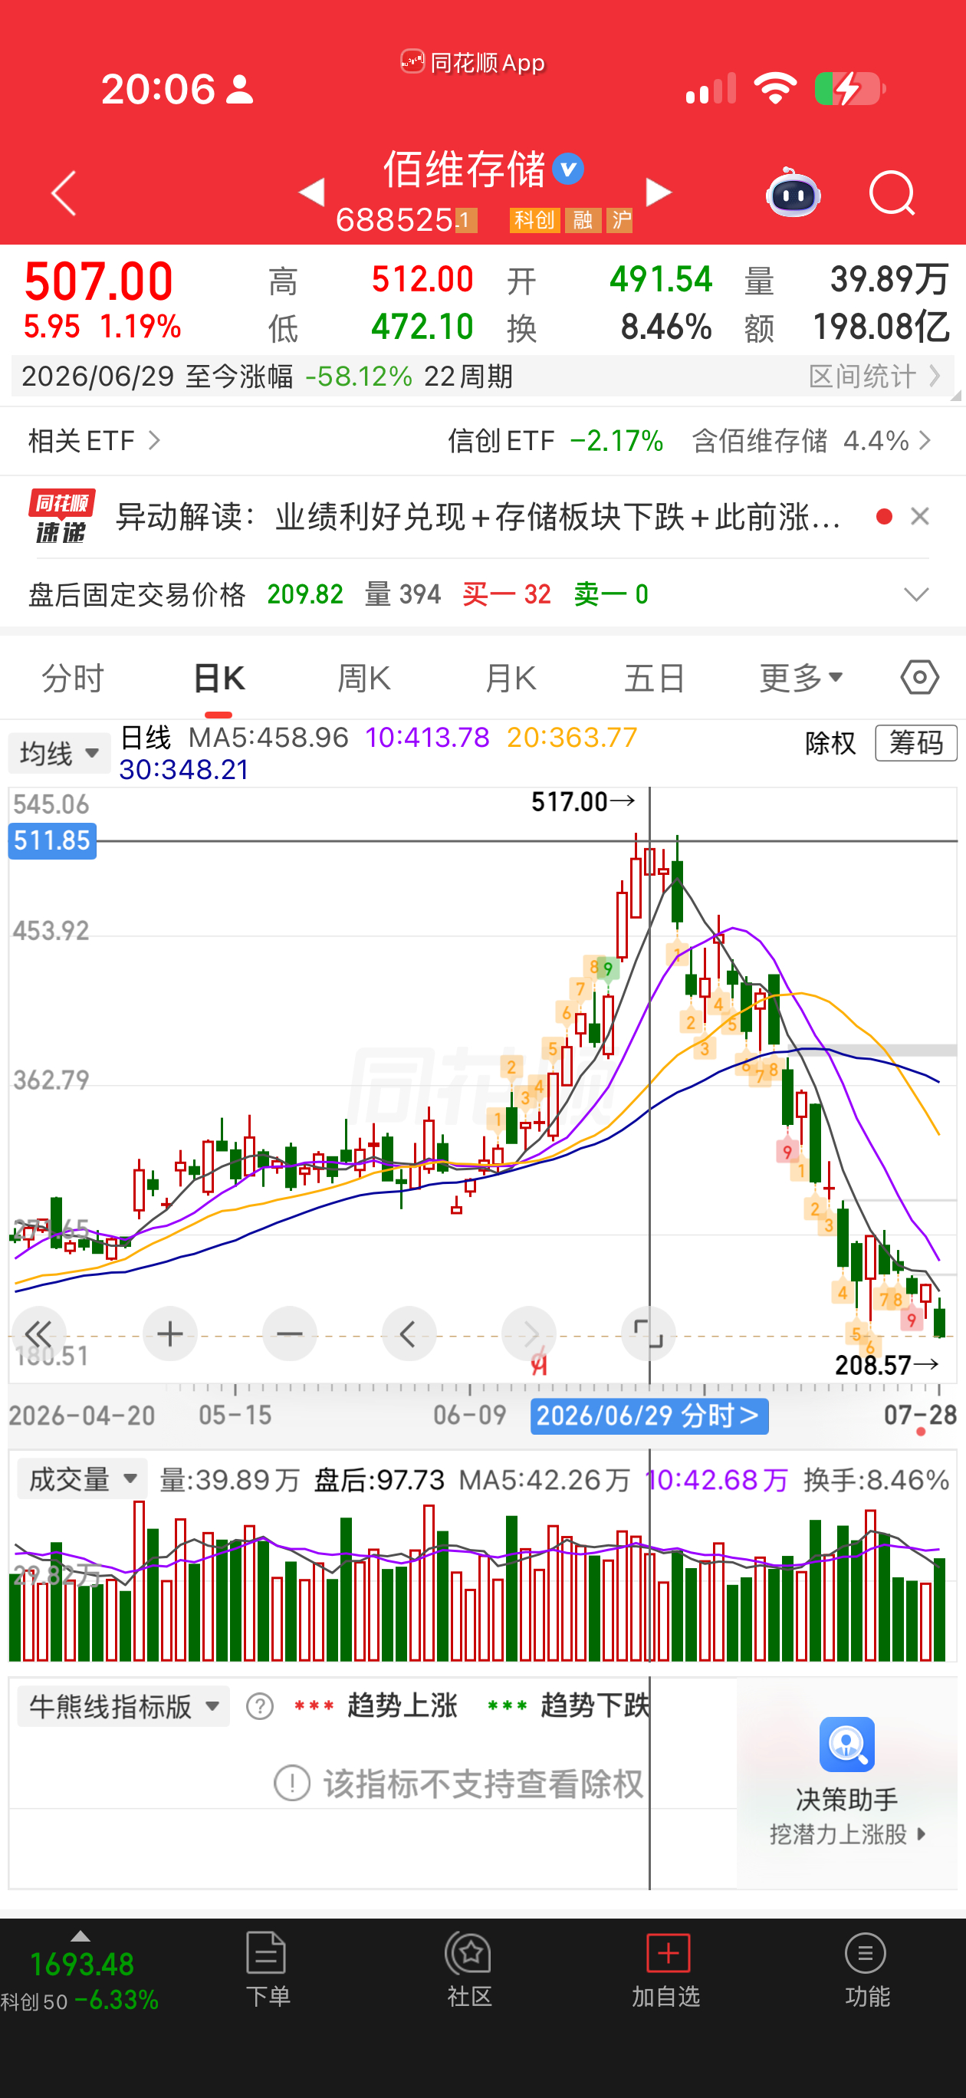Add stock to watchlist 加自选
The height and width of the screenshot is (2098, 966).
point(667,1968)
